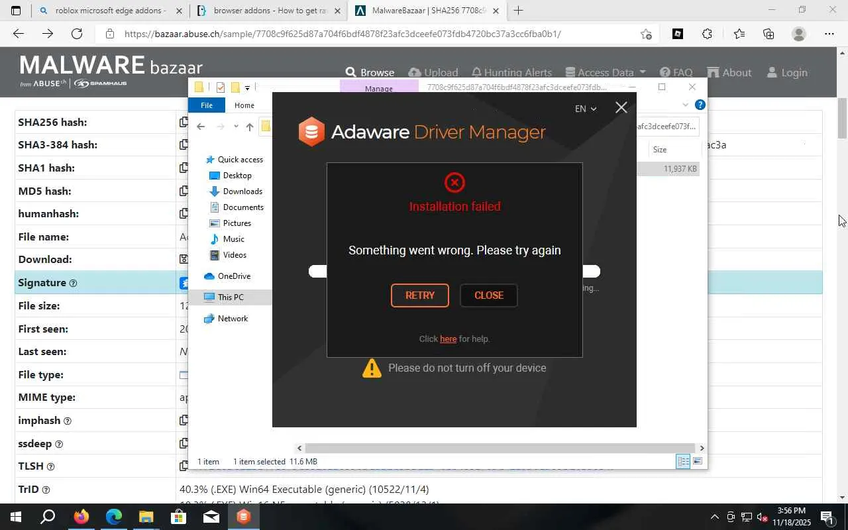The height and width of the screenshot is (530, 848).
Task: Open a new browser tab
Action: (518, 11)
